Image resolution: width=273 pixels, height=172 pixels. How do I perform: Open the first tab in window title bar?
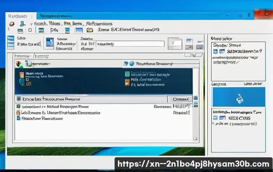[18, 16]
